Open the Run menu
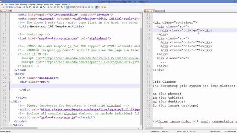The image size is (237, 133). 52,4
